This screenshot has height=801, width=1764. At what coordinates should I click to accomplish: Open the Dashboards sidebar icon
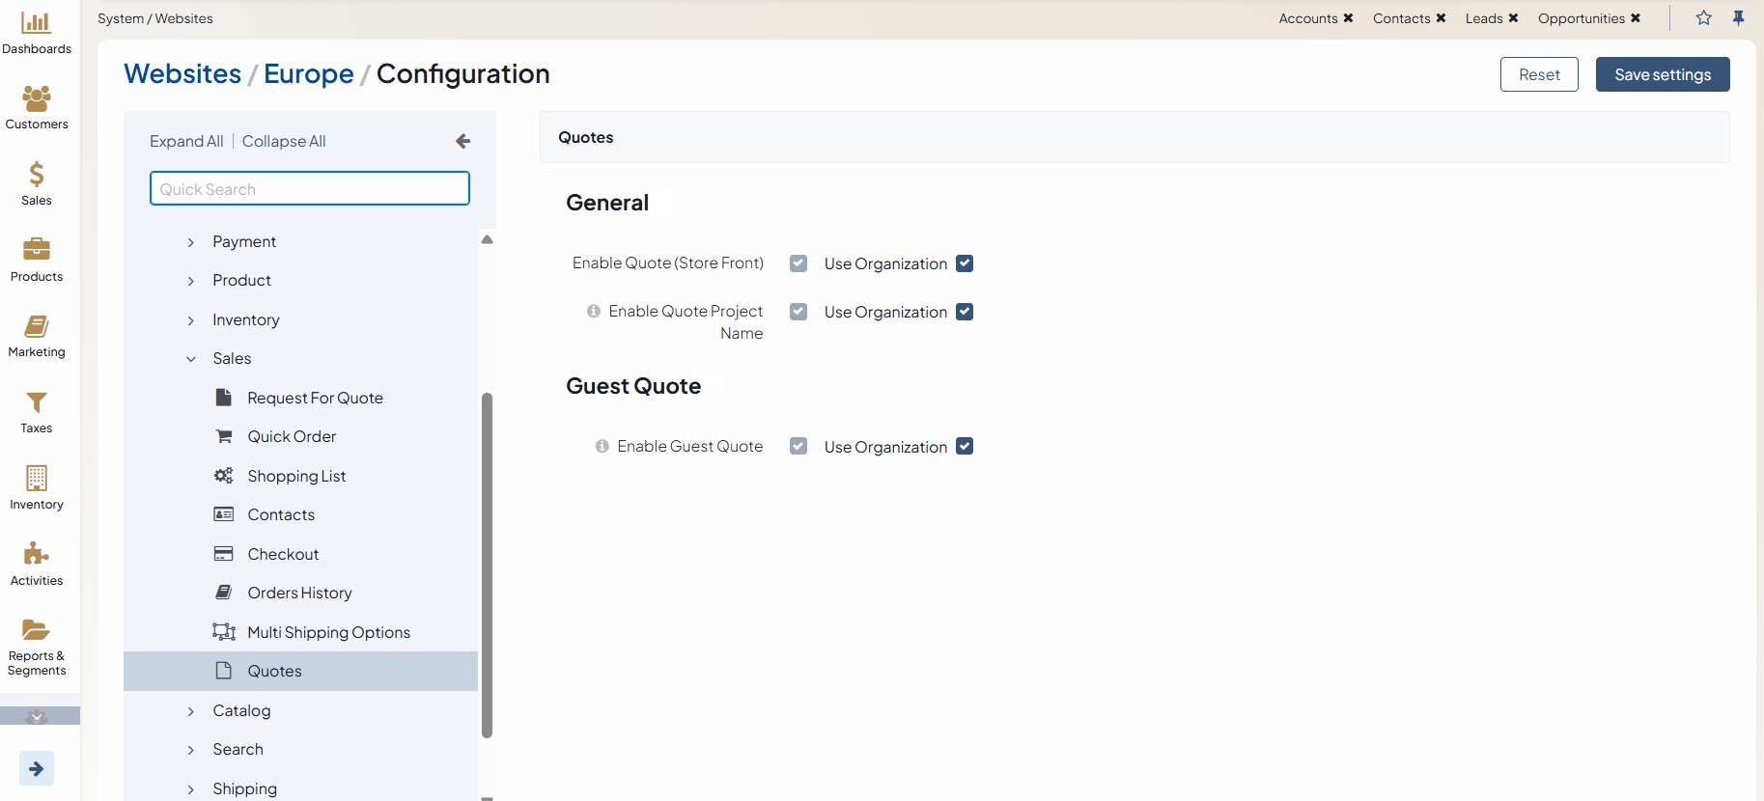pos(37,23)
